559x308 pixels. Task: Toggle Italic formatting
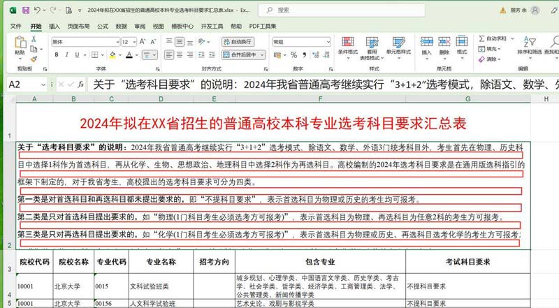coord(66,55)
